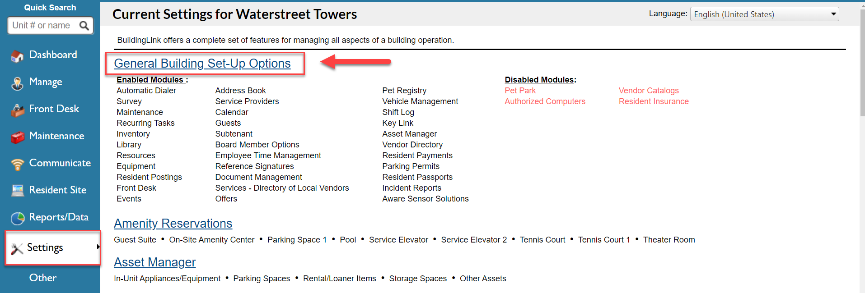Select Services - Directory of Local Vendors
Screen dimensions: 865x293
tap(282, 188)
